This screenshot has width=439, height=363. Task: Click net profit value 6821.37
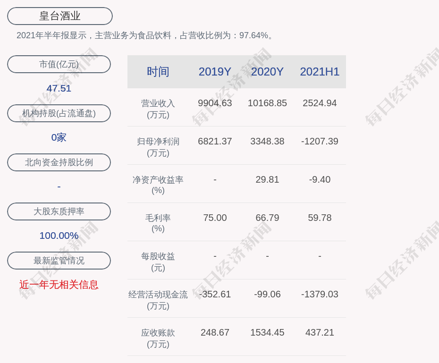[215, 141]
